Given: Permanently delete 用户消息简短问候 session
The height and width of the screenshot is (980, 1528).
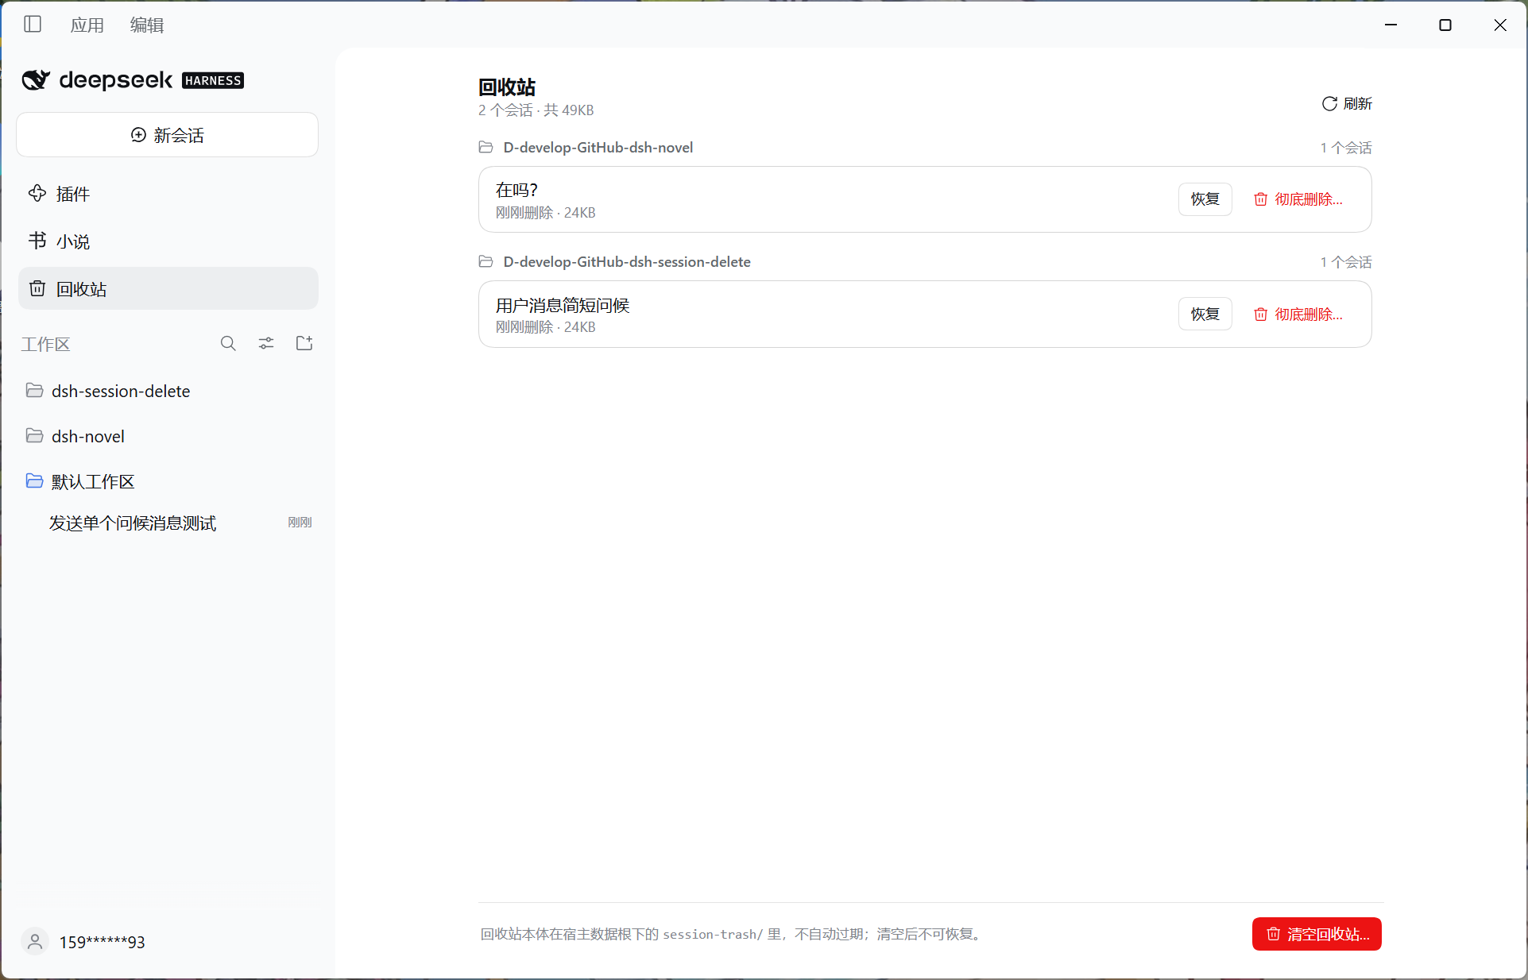Looking at the screenshot, I should coord(1298,314).
